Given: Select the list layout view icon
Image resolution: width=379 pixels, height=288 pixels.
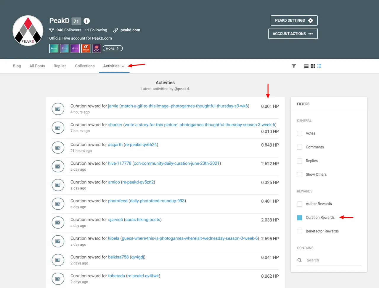Looking at the screenshot, I should coord(306,66).
